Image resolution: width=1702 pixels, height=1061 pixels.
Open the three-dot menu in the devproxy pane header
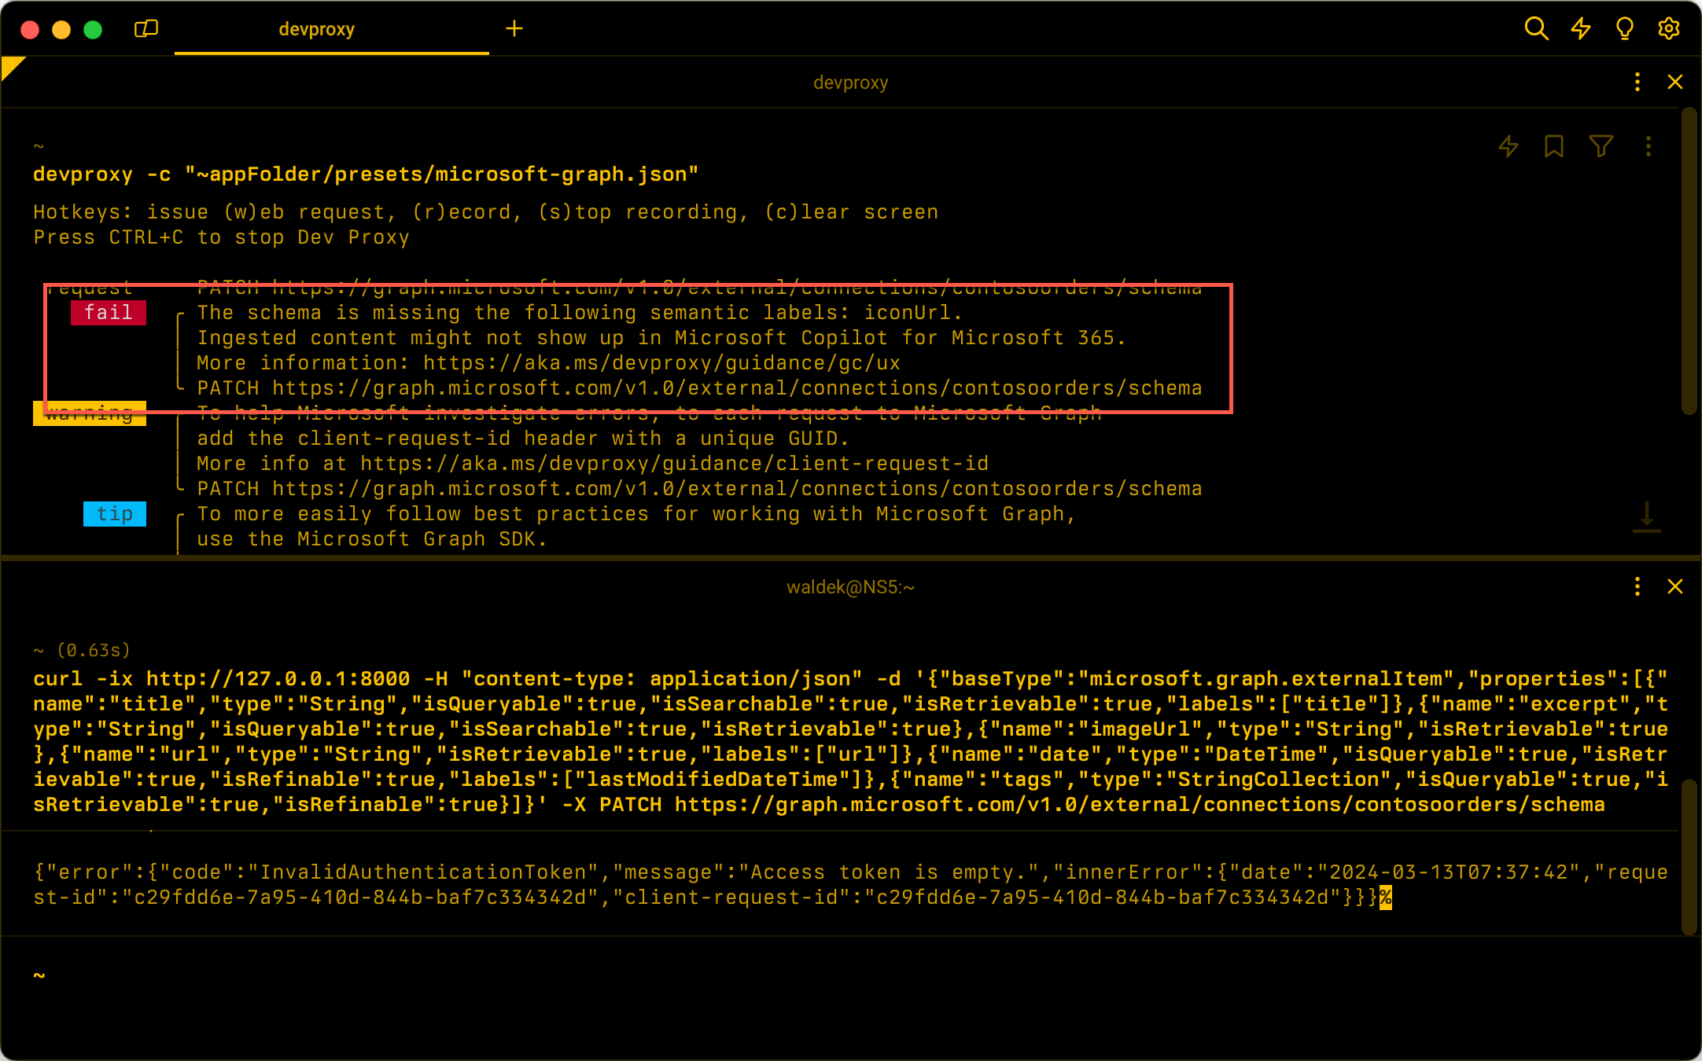click(1638, 82)
